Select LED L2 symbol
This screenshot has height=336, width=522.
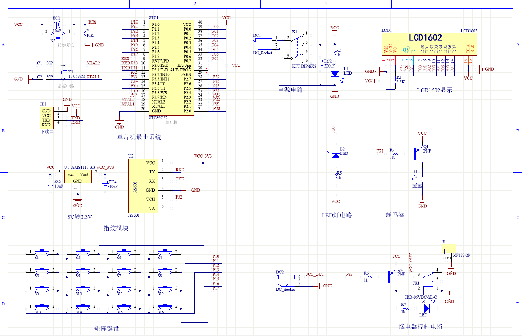pyautogui.click(x=336, y=155)
